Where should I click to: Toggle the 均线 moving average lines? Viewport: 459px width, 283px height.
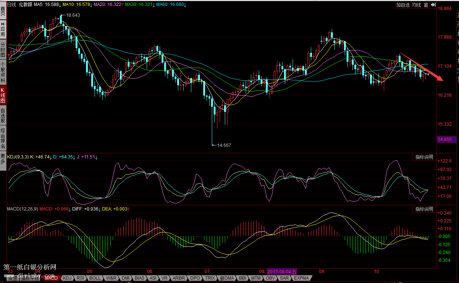416,5
